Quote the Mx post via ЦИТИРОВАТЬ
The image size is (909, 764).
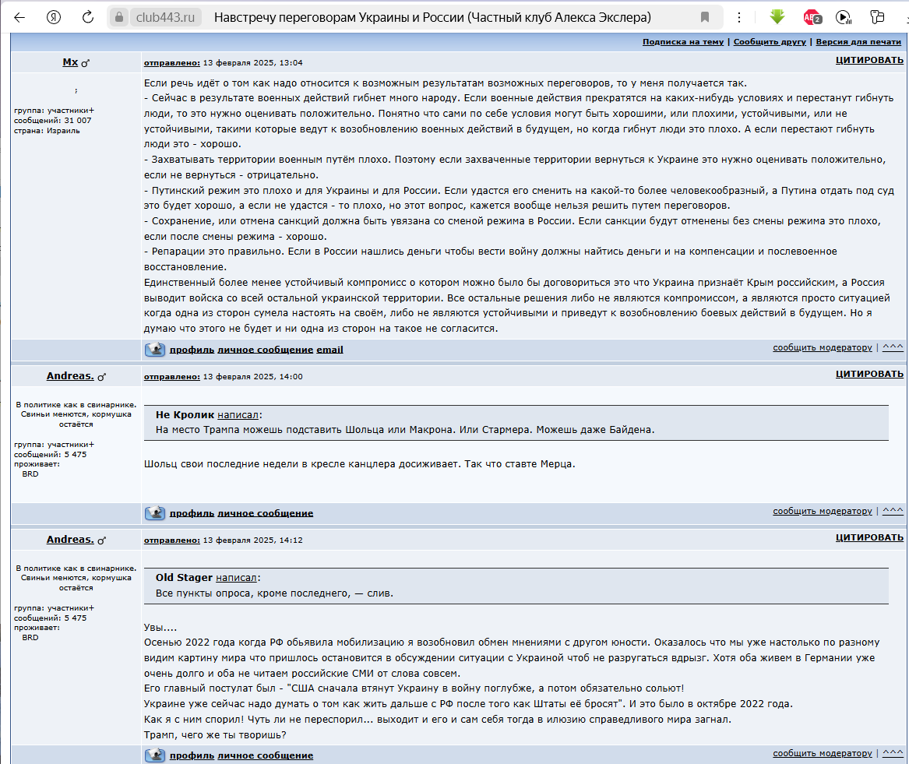869,61
